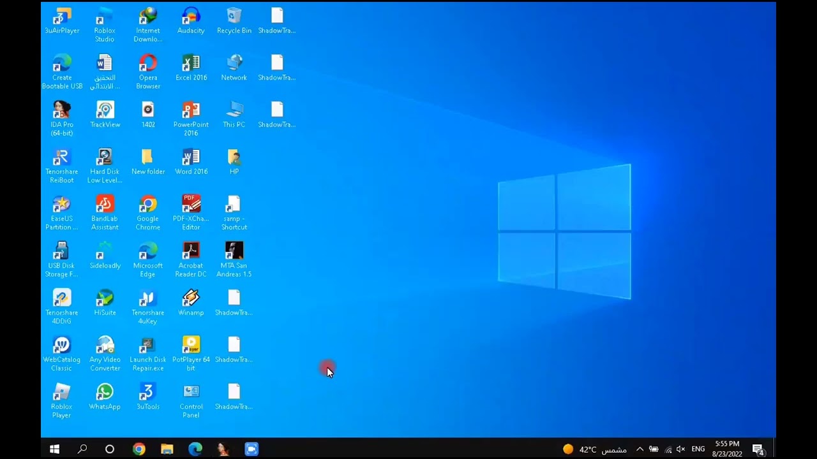Open the Zoom app on the taskbar
Screen dimensions: 817x459
(x=251, y=449)
